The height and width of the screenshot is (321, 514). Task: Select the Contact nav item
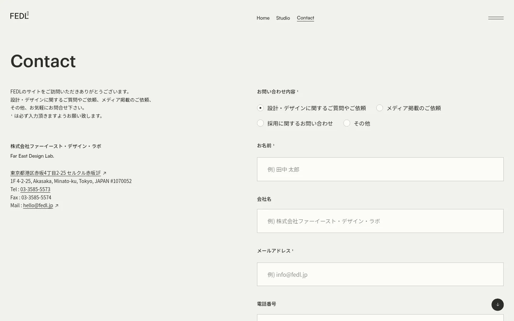coord(306,18)
